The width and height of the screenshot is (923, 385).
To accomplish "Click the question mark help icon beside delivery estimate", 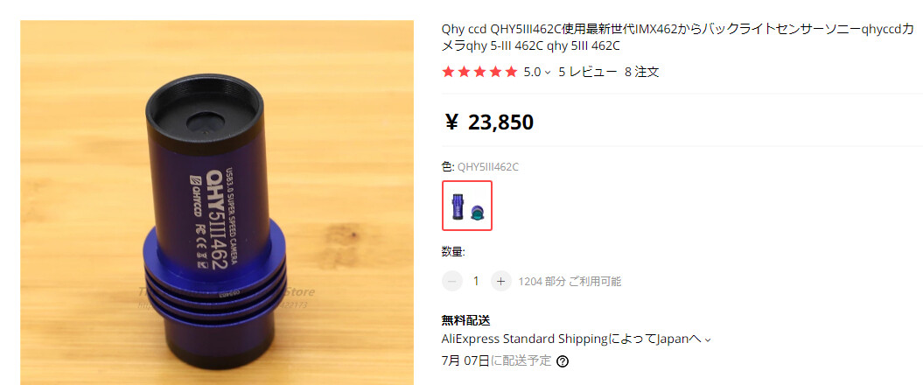I will [563, 361].
